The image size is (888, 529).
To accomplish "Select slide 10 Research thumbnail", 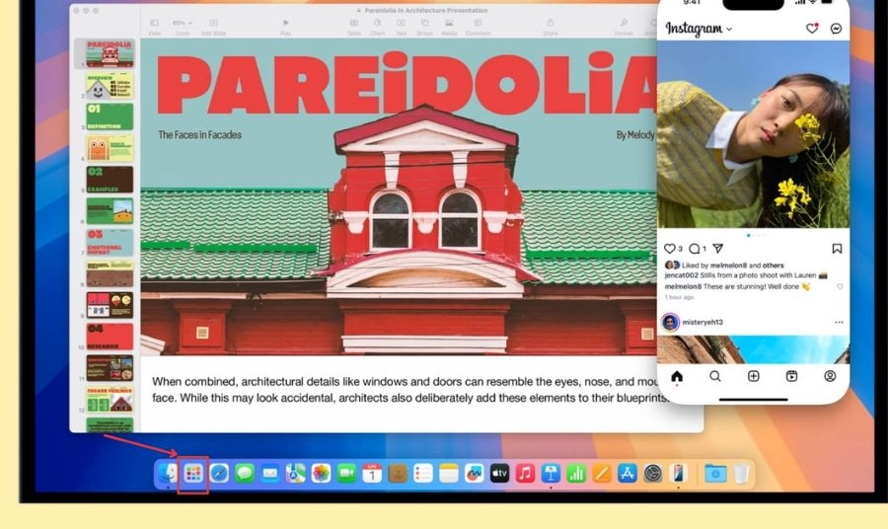I will [x=110, y=337].
